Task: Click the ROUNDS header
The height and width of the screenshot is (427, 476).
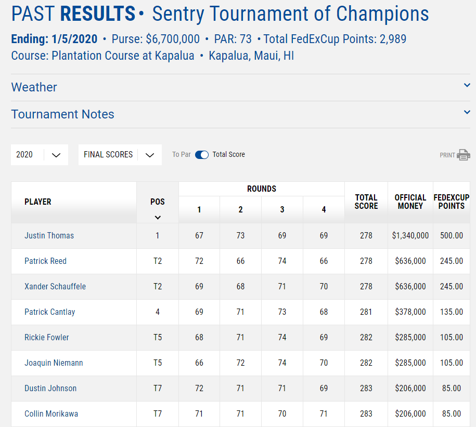Action: tap(262, 189)
